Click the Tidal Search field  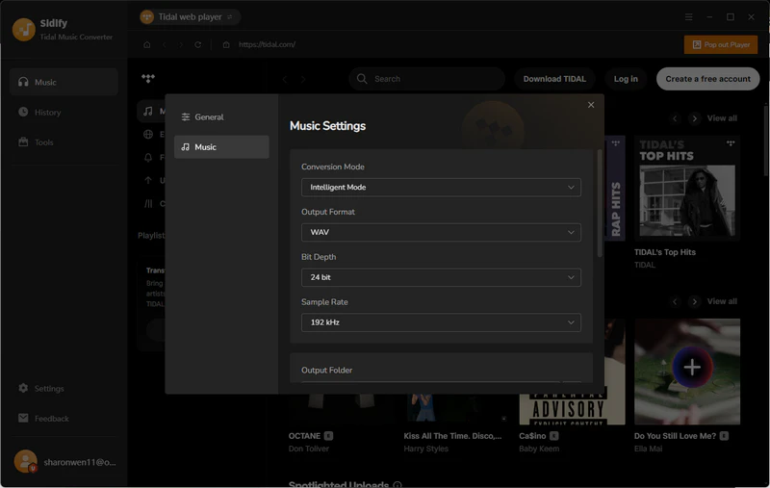tap(426, 79)
